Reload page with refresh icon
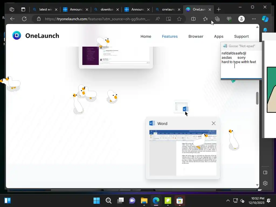Screen dimensions: 276x207 24,19
